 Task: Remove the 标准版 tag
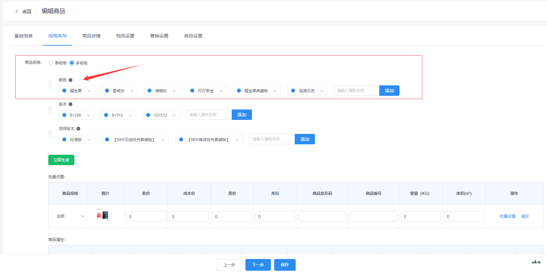[89, 140]
